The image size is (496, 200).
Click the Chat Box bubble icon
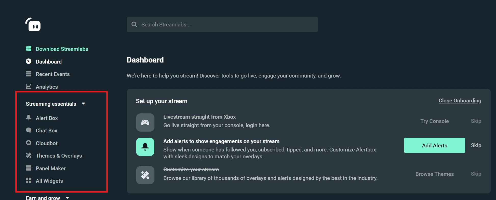tap(29, 130)
